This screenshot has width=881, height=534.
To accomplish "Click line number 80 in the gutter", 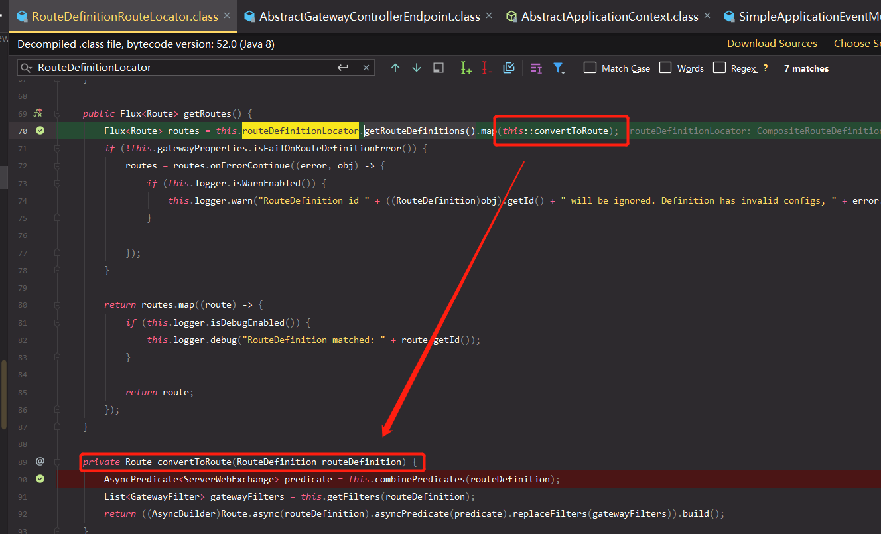I will 23,305.
